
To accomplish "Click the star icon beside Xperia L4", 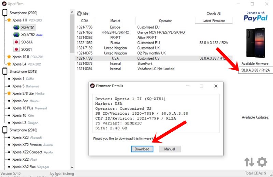I will pyautogui.click(x=9, y=64).
